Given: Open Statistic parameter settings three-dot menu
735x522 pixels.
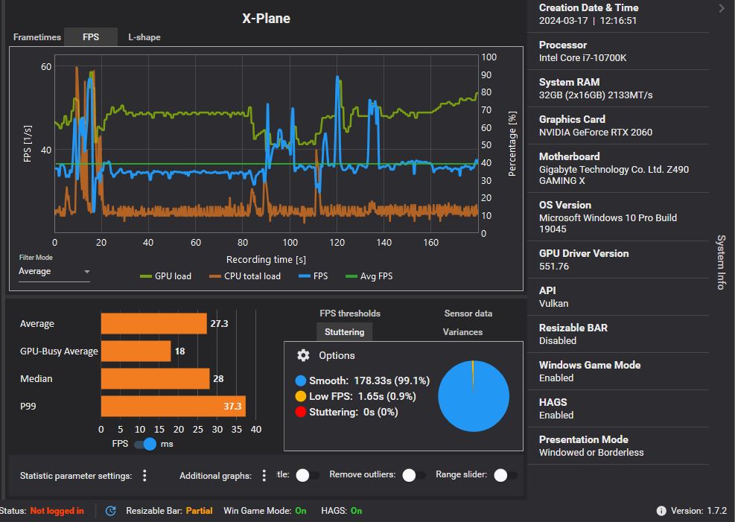Looking at the screenshot, I should [x=144, y=476].
